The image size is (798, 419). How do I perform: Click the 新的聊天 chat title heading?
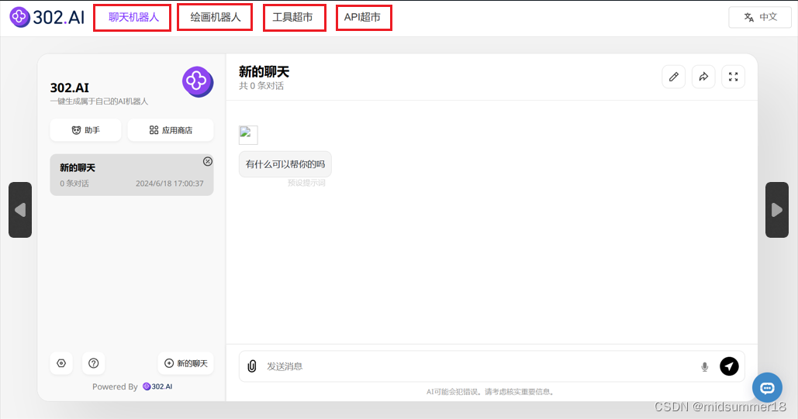tap(264, 72)
